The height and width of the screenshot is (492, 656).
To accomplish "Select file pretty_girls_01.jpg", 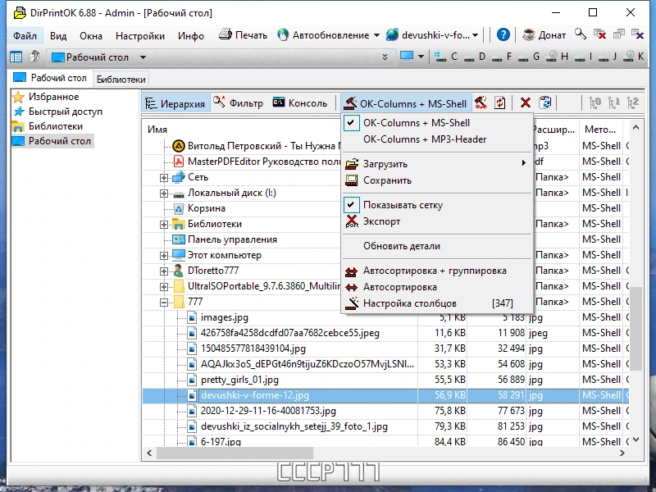I will point(239,380).
